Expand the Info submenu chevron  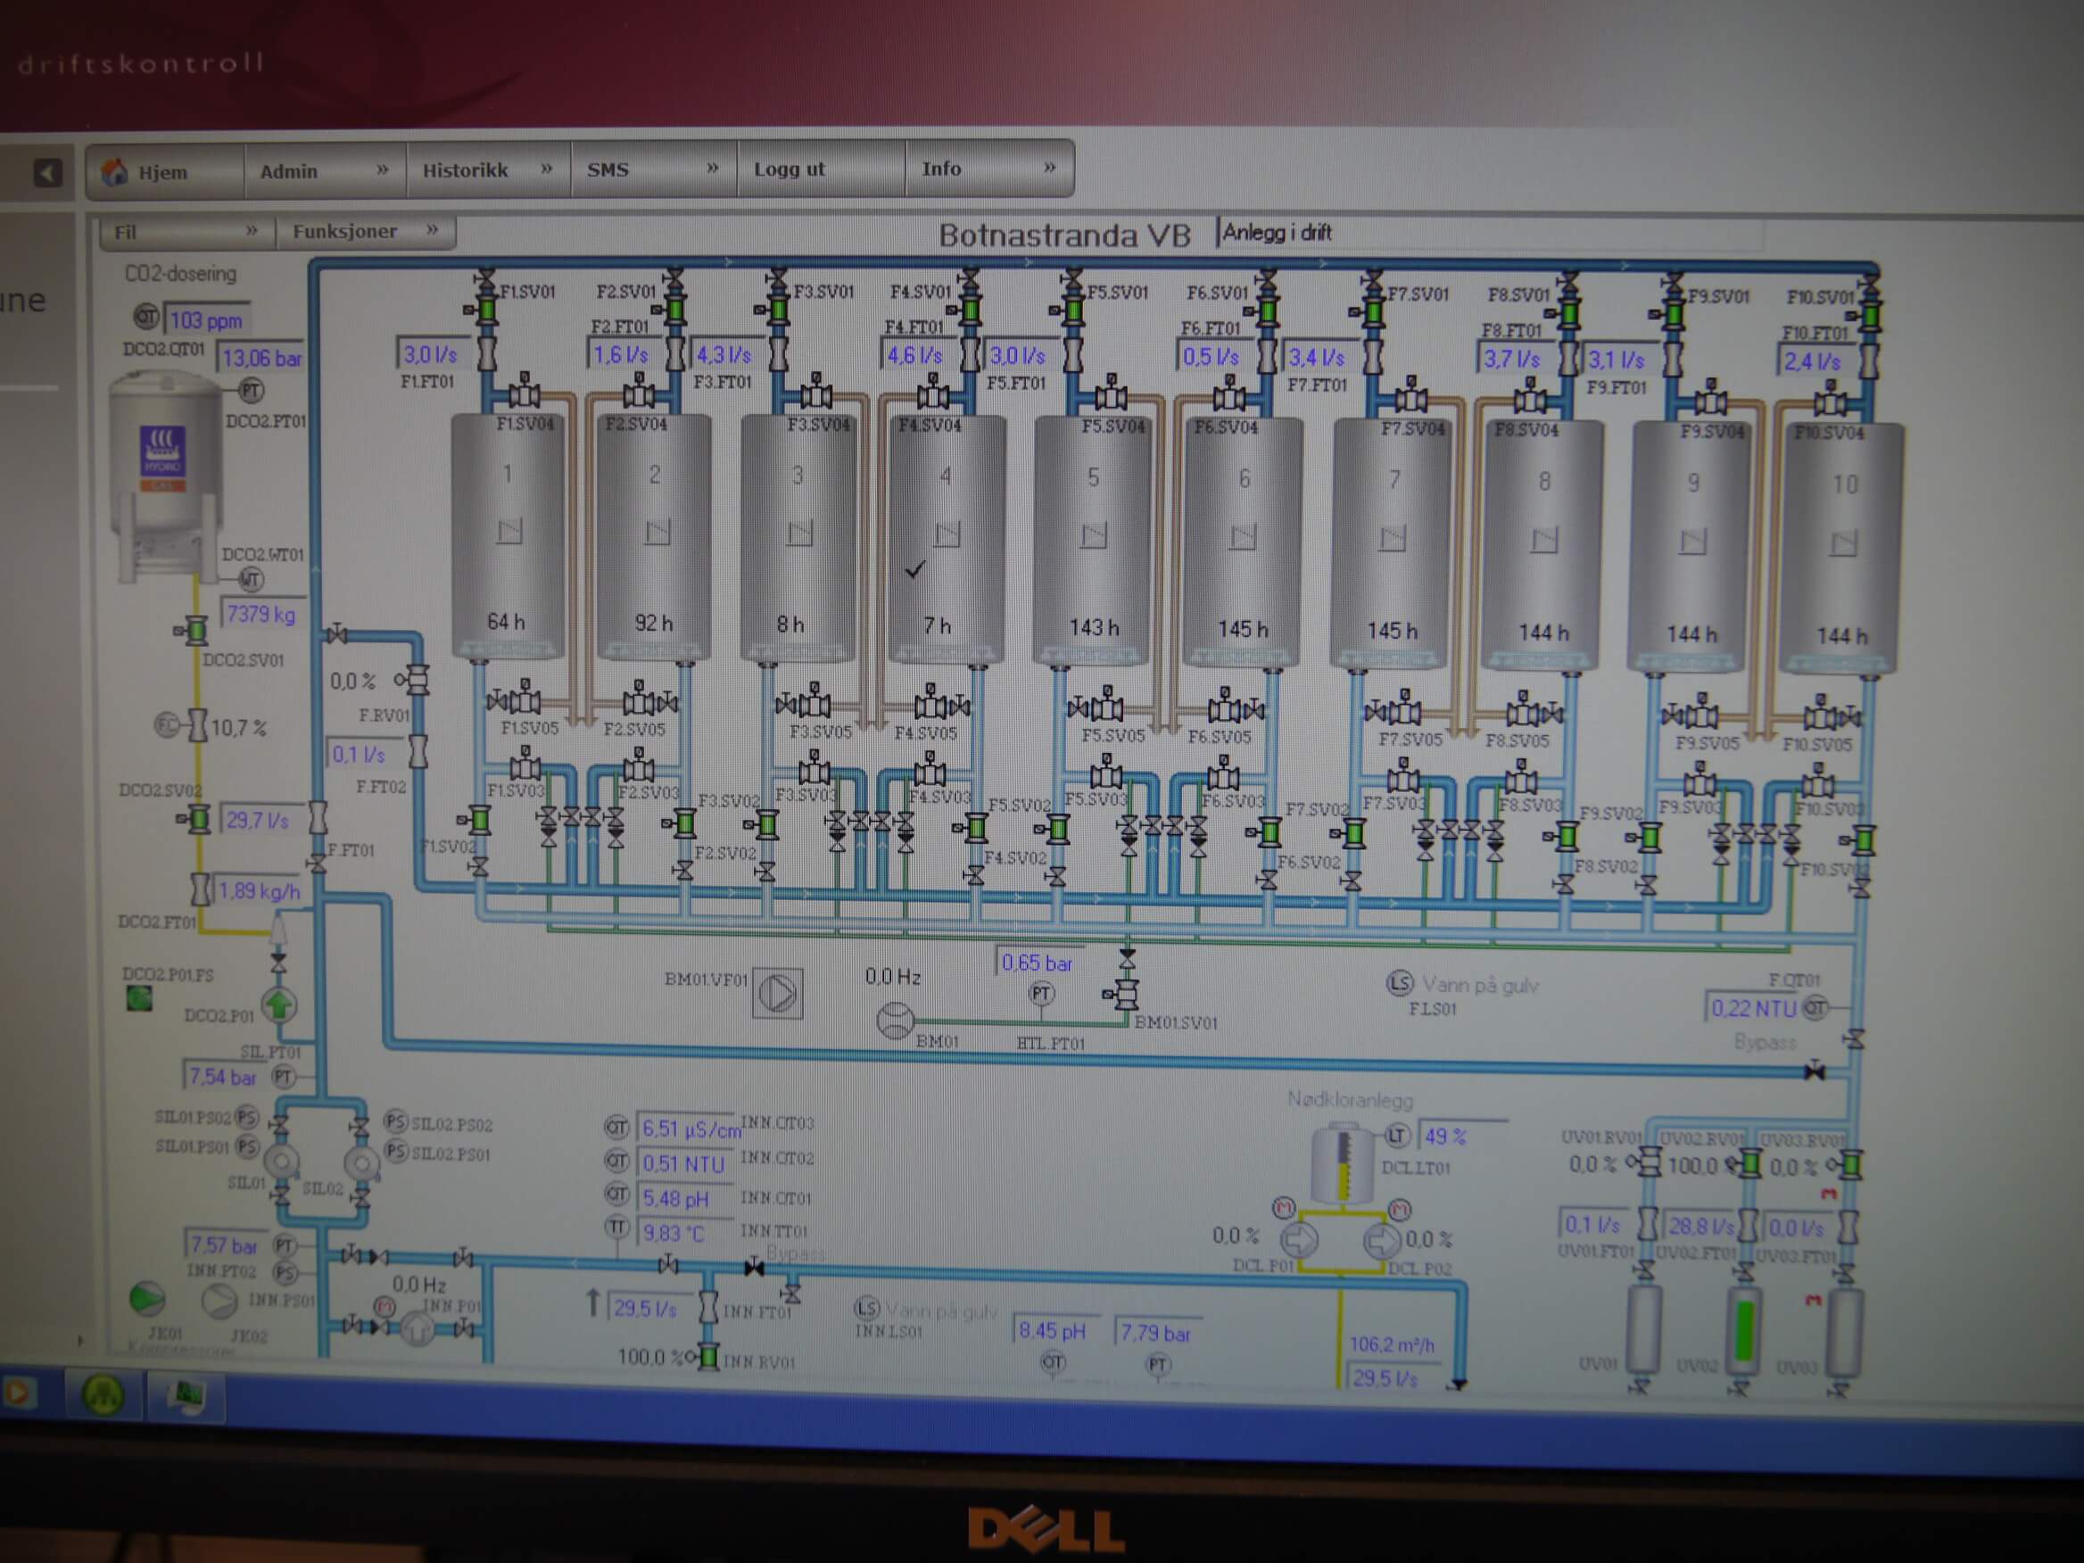(1049, 168)
